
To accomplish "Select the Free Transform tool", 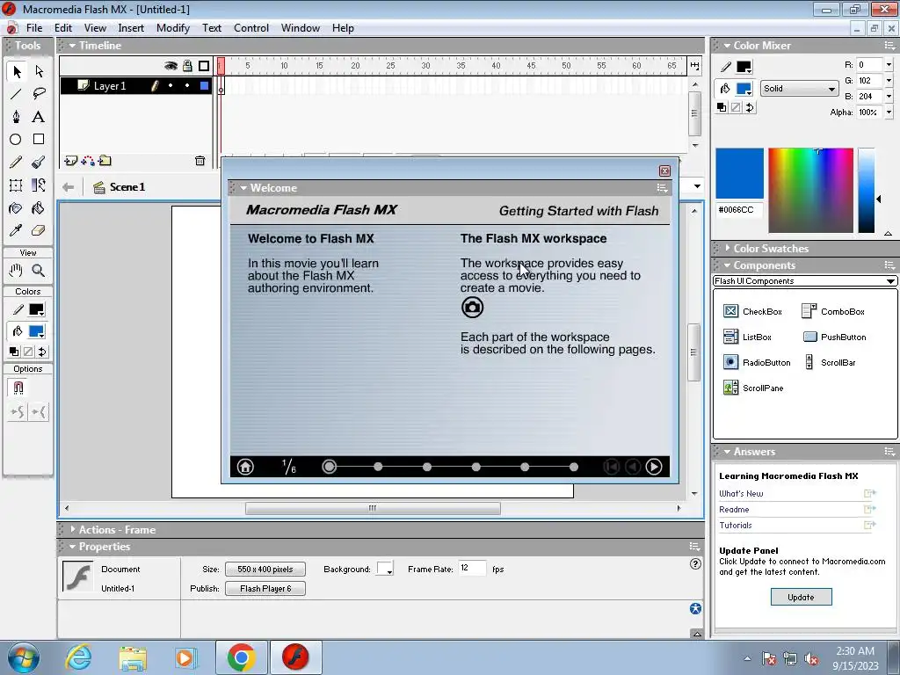I will tap(16, 185).
